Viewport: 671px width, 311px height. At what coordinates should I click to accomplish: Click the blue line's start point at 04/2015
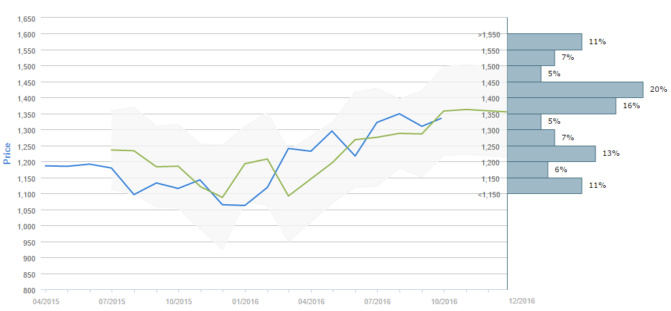point(46,165)
